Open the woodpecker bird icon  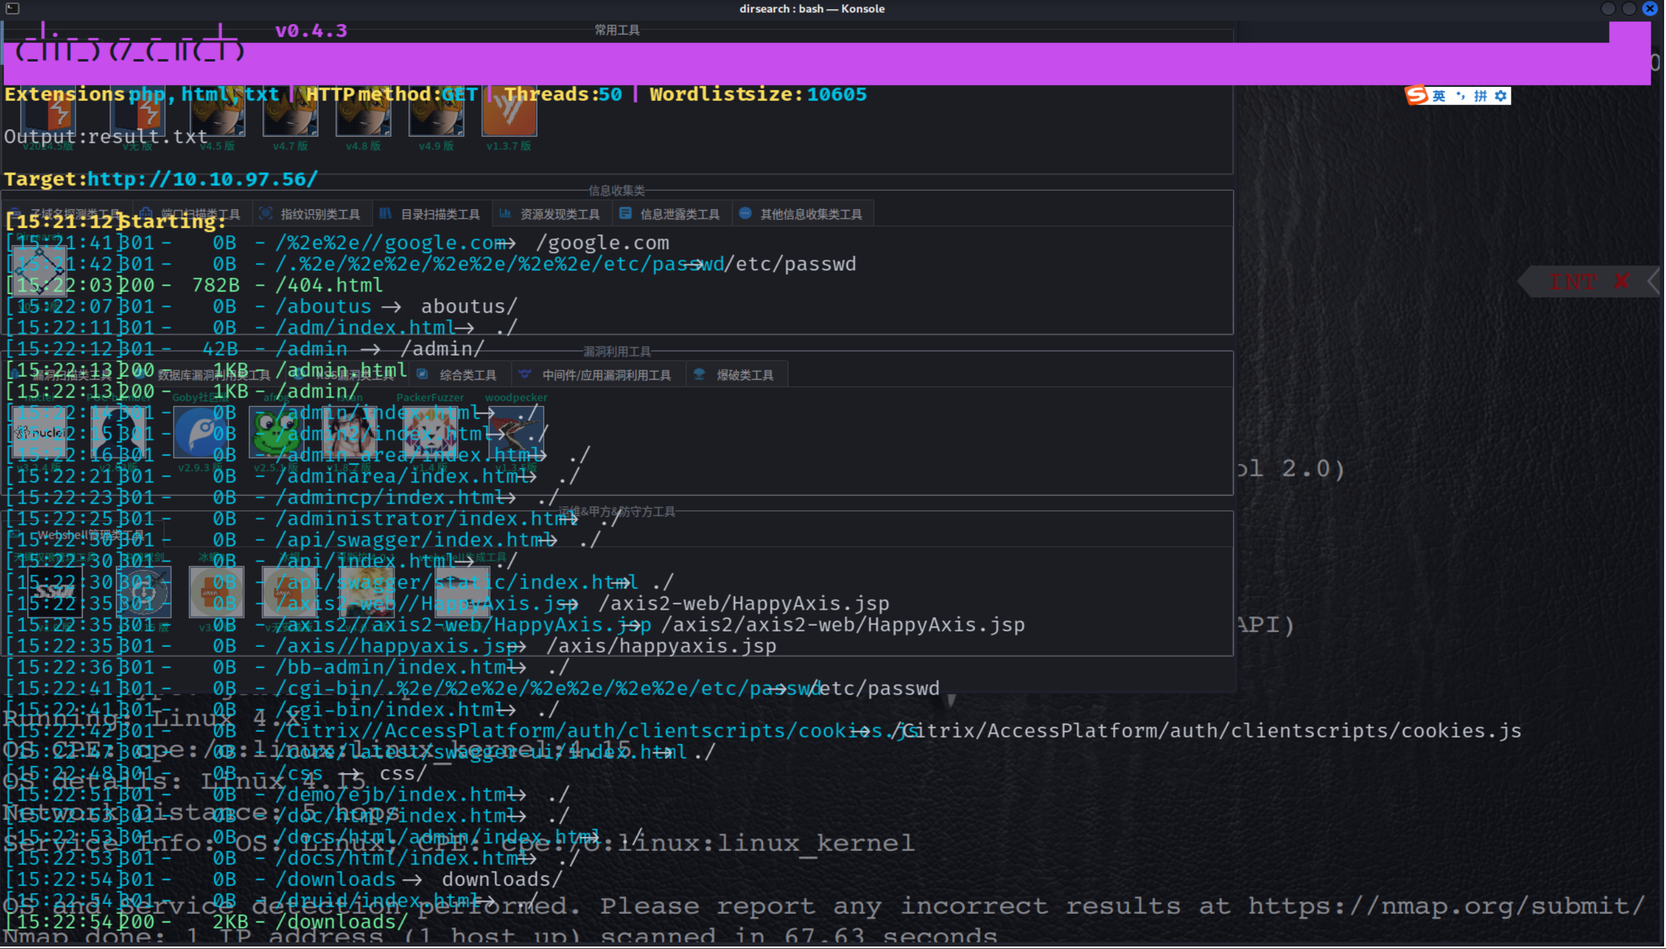(x=516, y=432)
